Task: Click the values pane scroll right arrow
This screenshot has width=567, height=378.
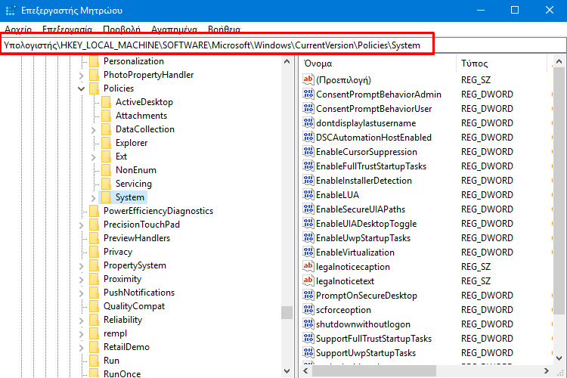Action: (547, 370)
